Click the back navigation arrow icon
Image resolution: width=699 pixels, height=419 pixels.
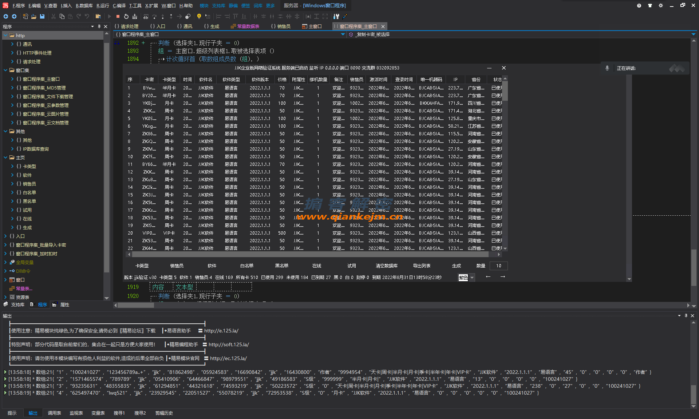6,16
